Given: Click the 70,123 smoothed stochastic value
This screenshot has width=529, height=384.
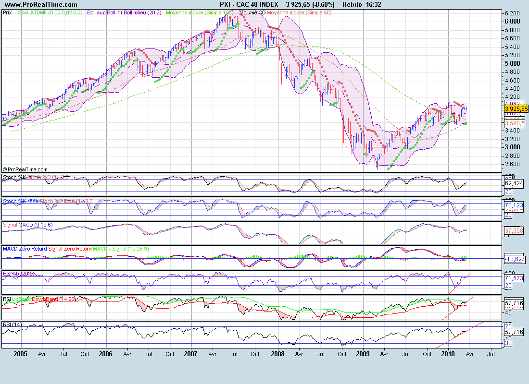Looking at the screenshot, I should [514, 205].
